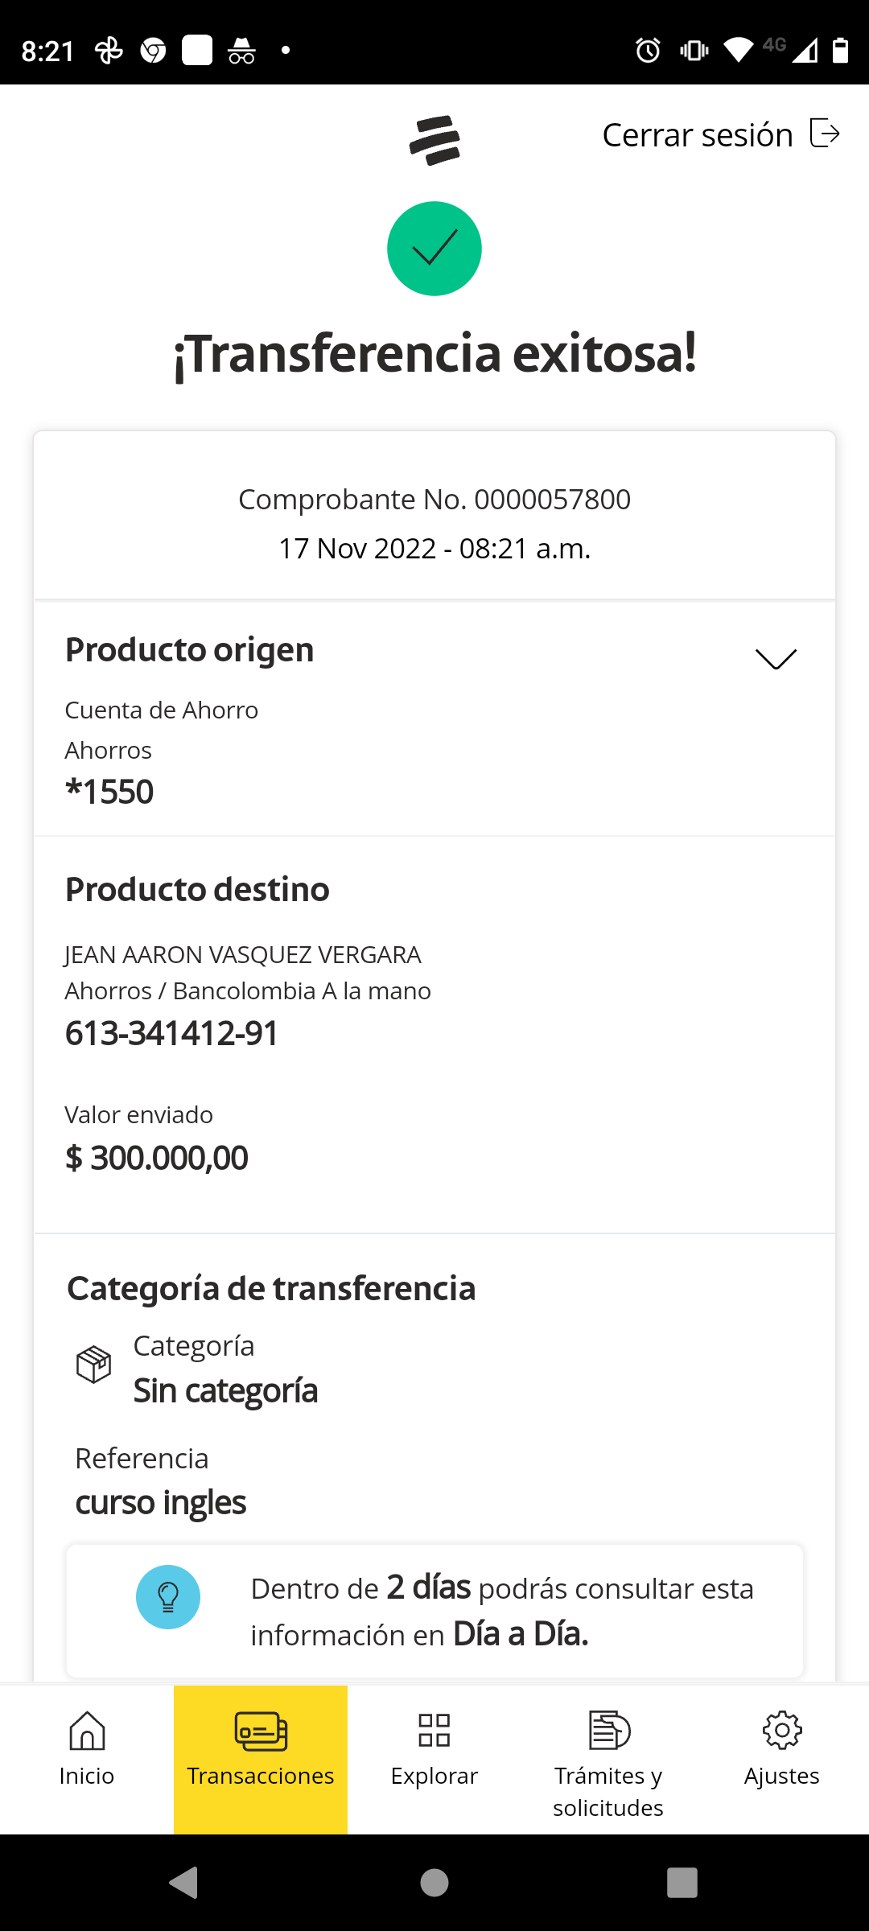Tap the logout arrow icon
The width and height of the screenshot is (869, 1931).
825,134
